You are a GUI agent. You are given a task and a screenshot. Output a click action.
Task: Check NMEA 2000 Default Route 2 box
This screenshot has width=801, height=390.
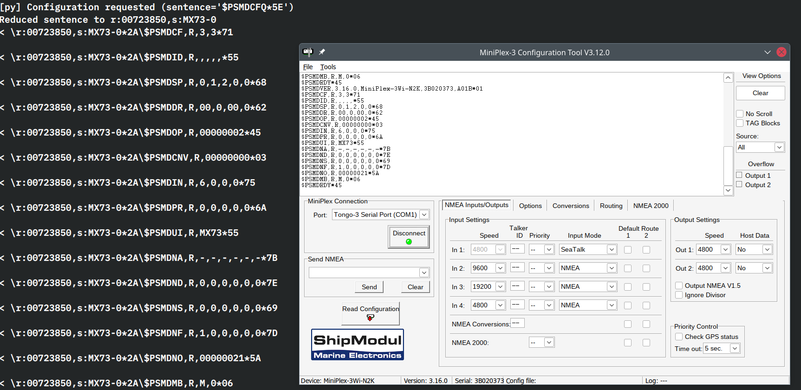(646, 343)
